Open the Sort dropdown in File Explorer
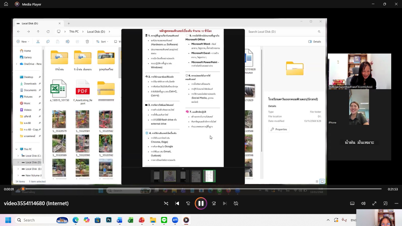Viewport: 402px width, 226px height. (102, 42)
